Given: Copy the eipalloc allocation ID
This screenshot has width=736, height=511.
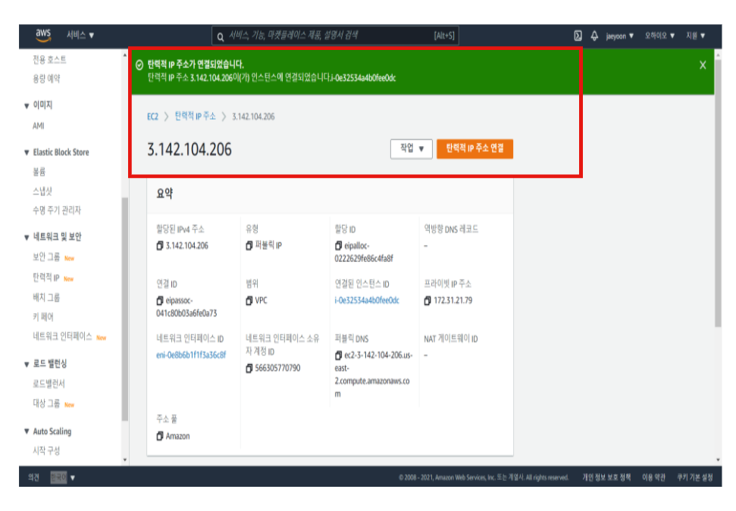Looking at the screenshot, I should pos(338,245).
